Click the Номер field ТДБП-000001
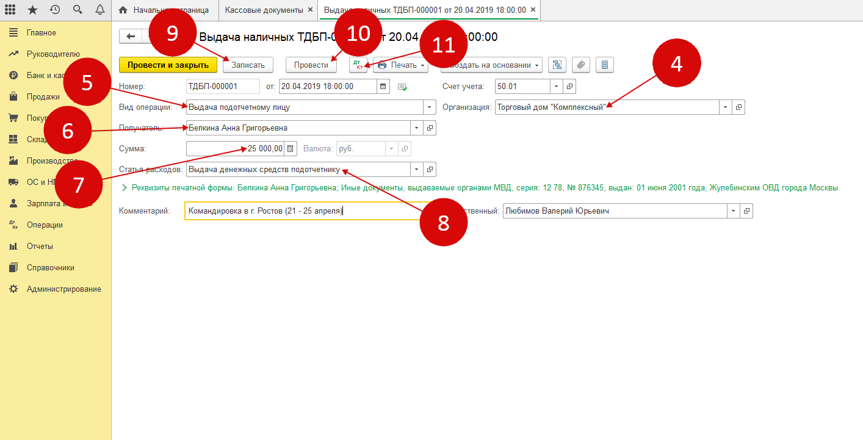Screen dimensions: 863x440 coord(223,87)
